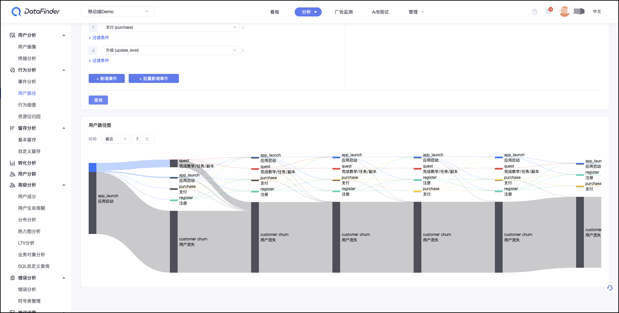Collapse the 高级分析 sidebar group
619x313 pixels.
pyautogui.click(x=64, y=185)
